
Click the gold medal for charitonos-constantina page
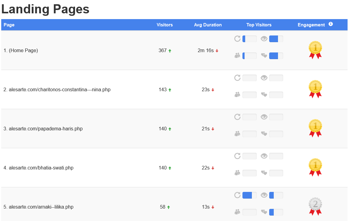pos(315,89)
